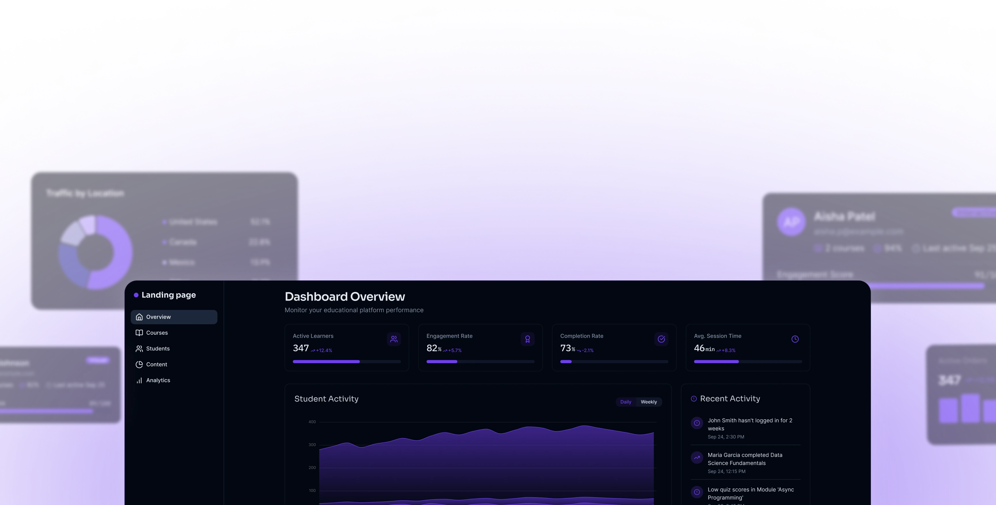The image size is (996, 505).
Task: Click the alert icon beside John Smith entry
Action: 697,423
